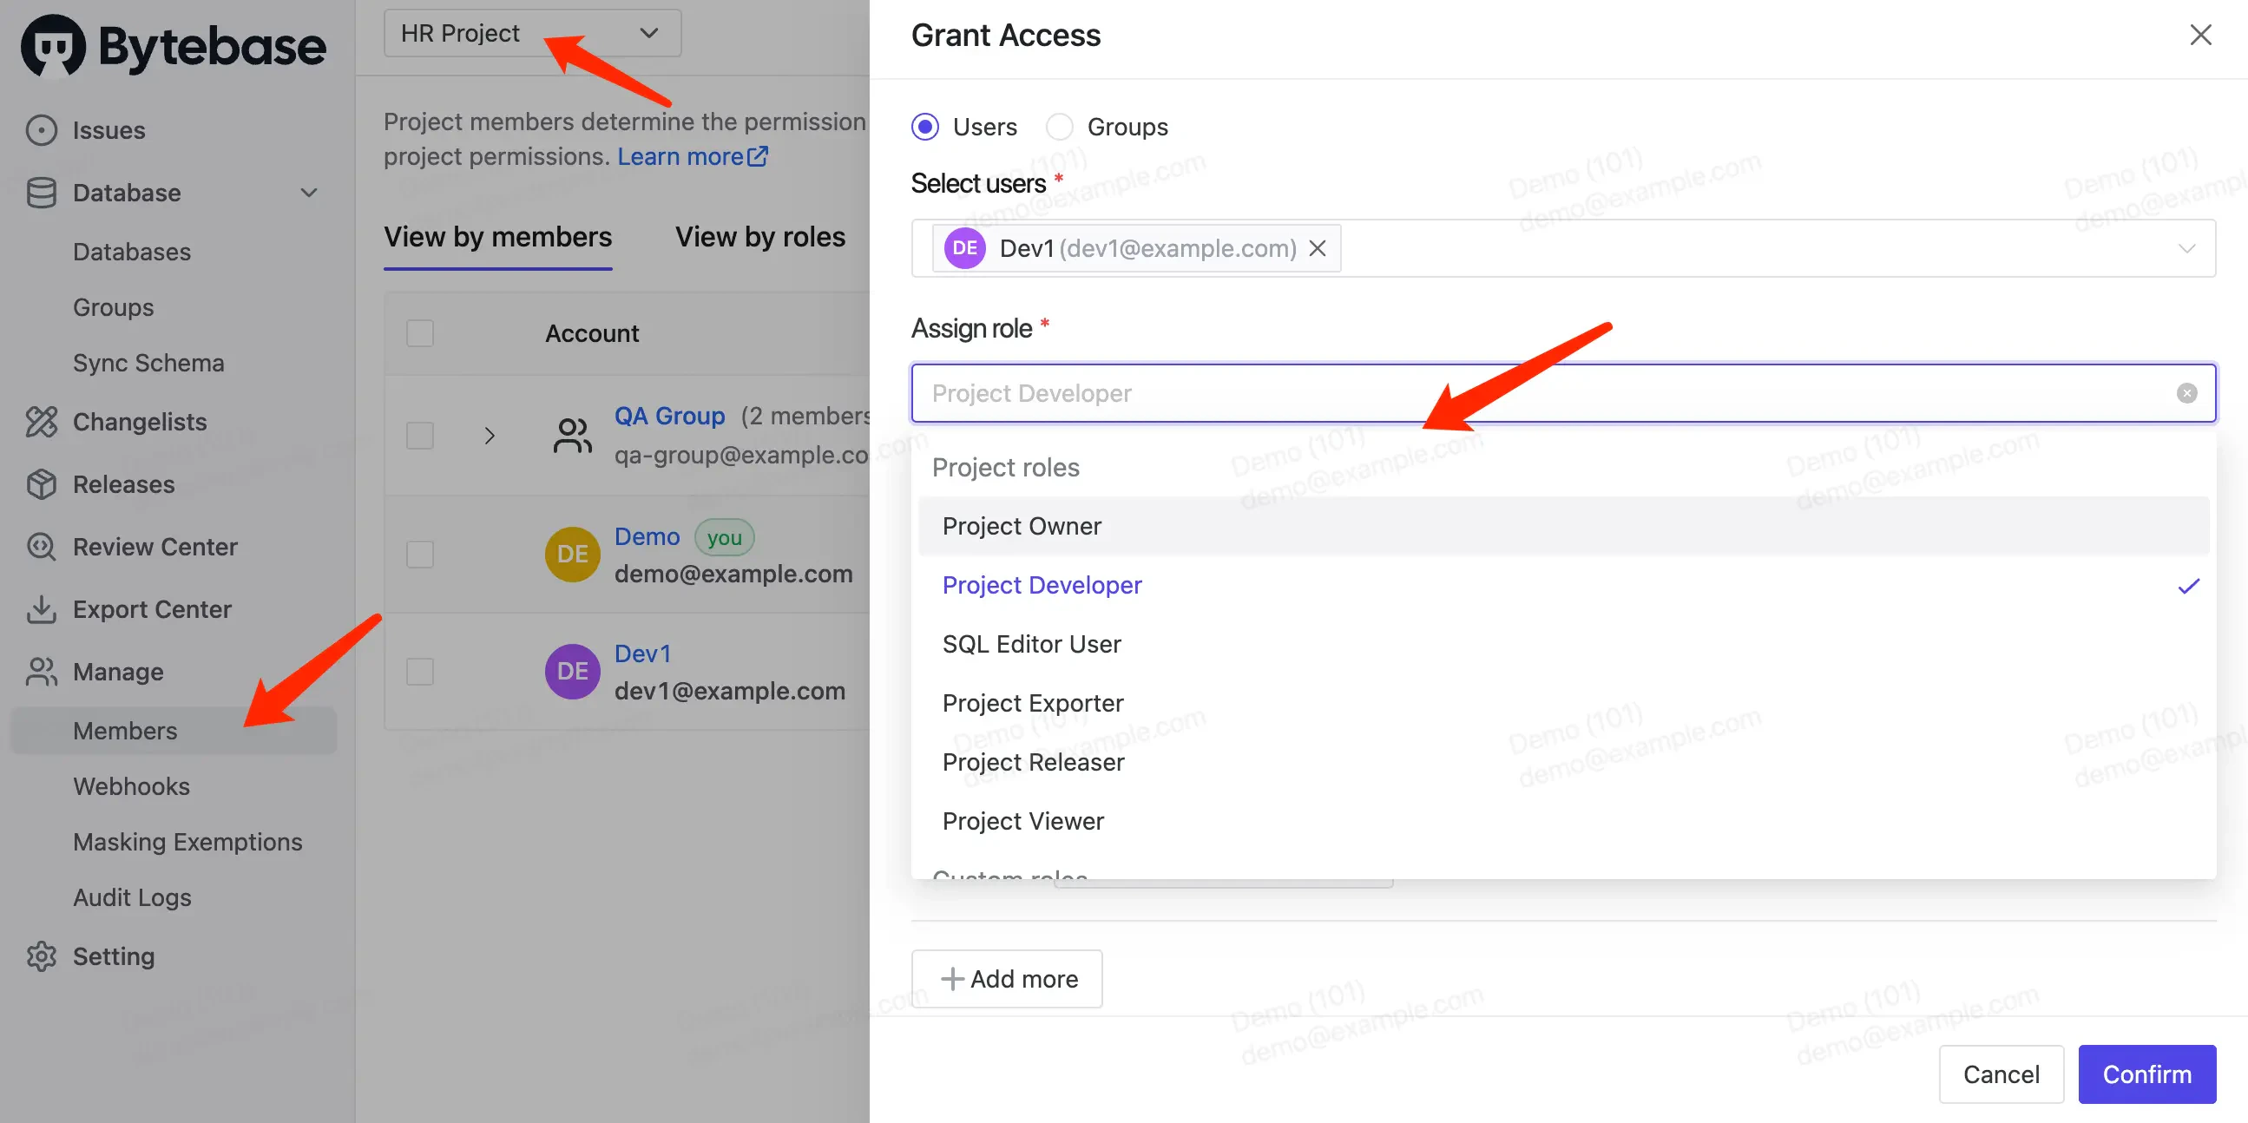The image size is (2248, 1123).
Task: Open the Issues section
Action: pos(108,129)
